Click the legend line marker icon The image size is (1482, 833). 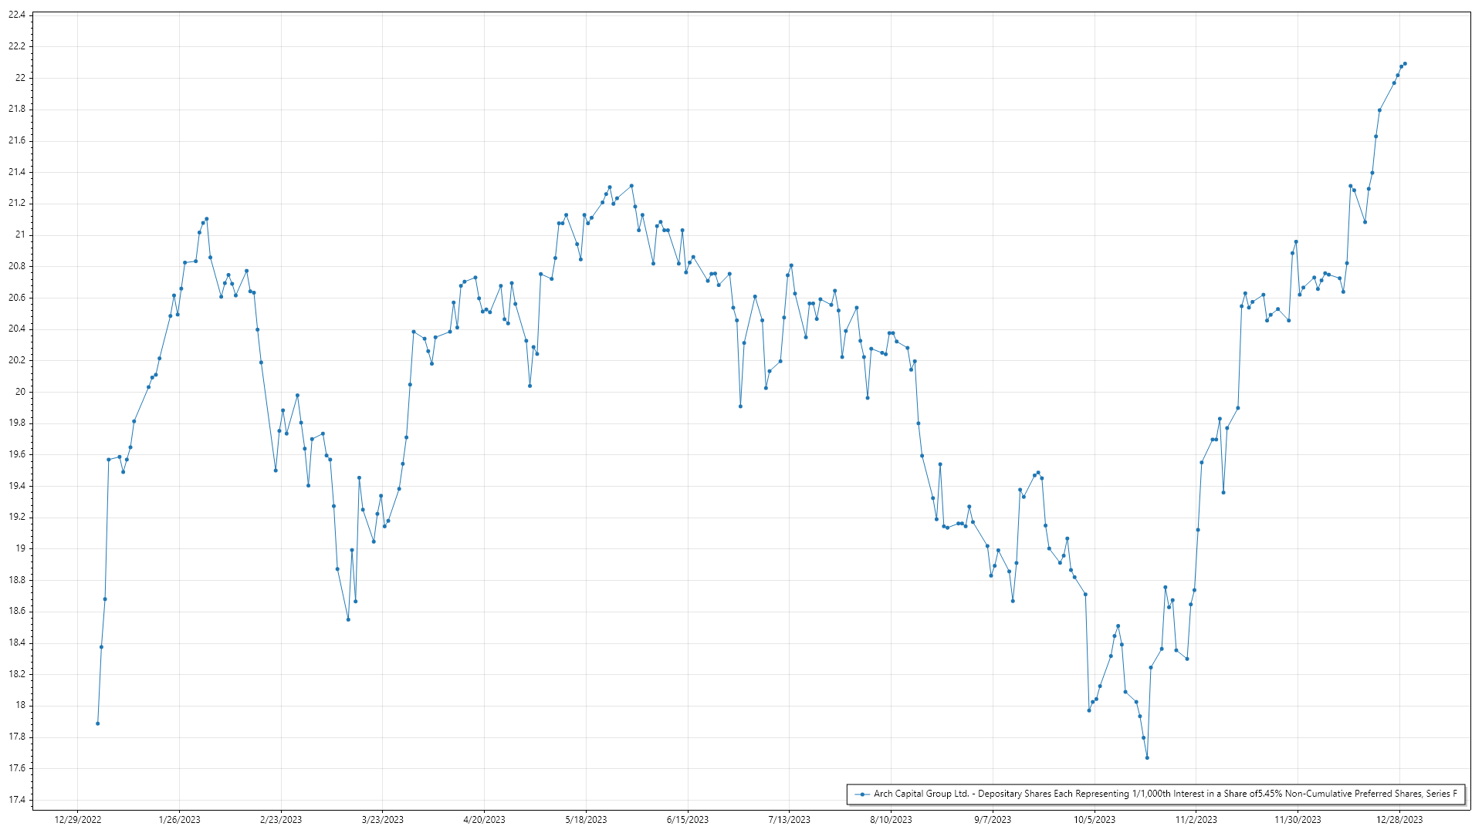(862, 794)
